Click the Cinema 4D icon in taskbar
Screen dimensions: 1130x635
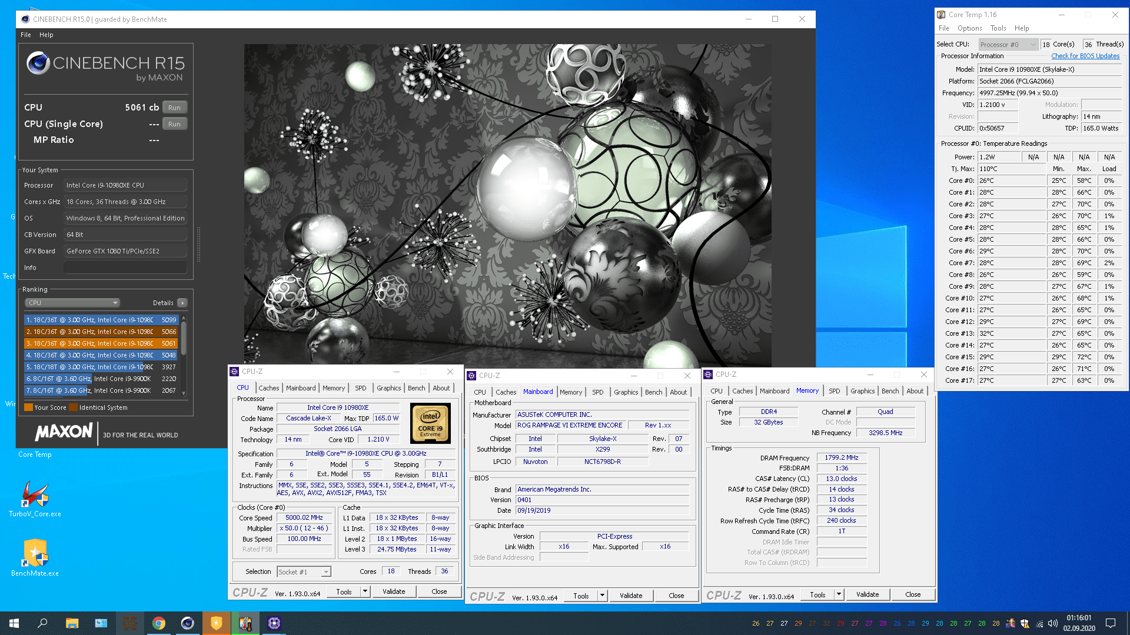click(x=187, y=623)
